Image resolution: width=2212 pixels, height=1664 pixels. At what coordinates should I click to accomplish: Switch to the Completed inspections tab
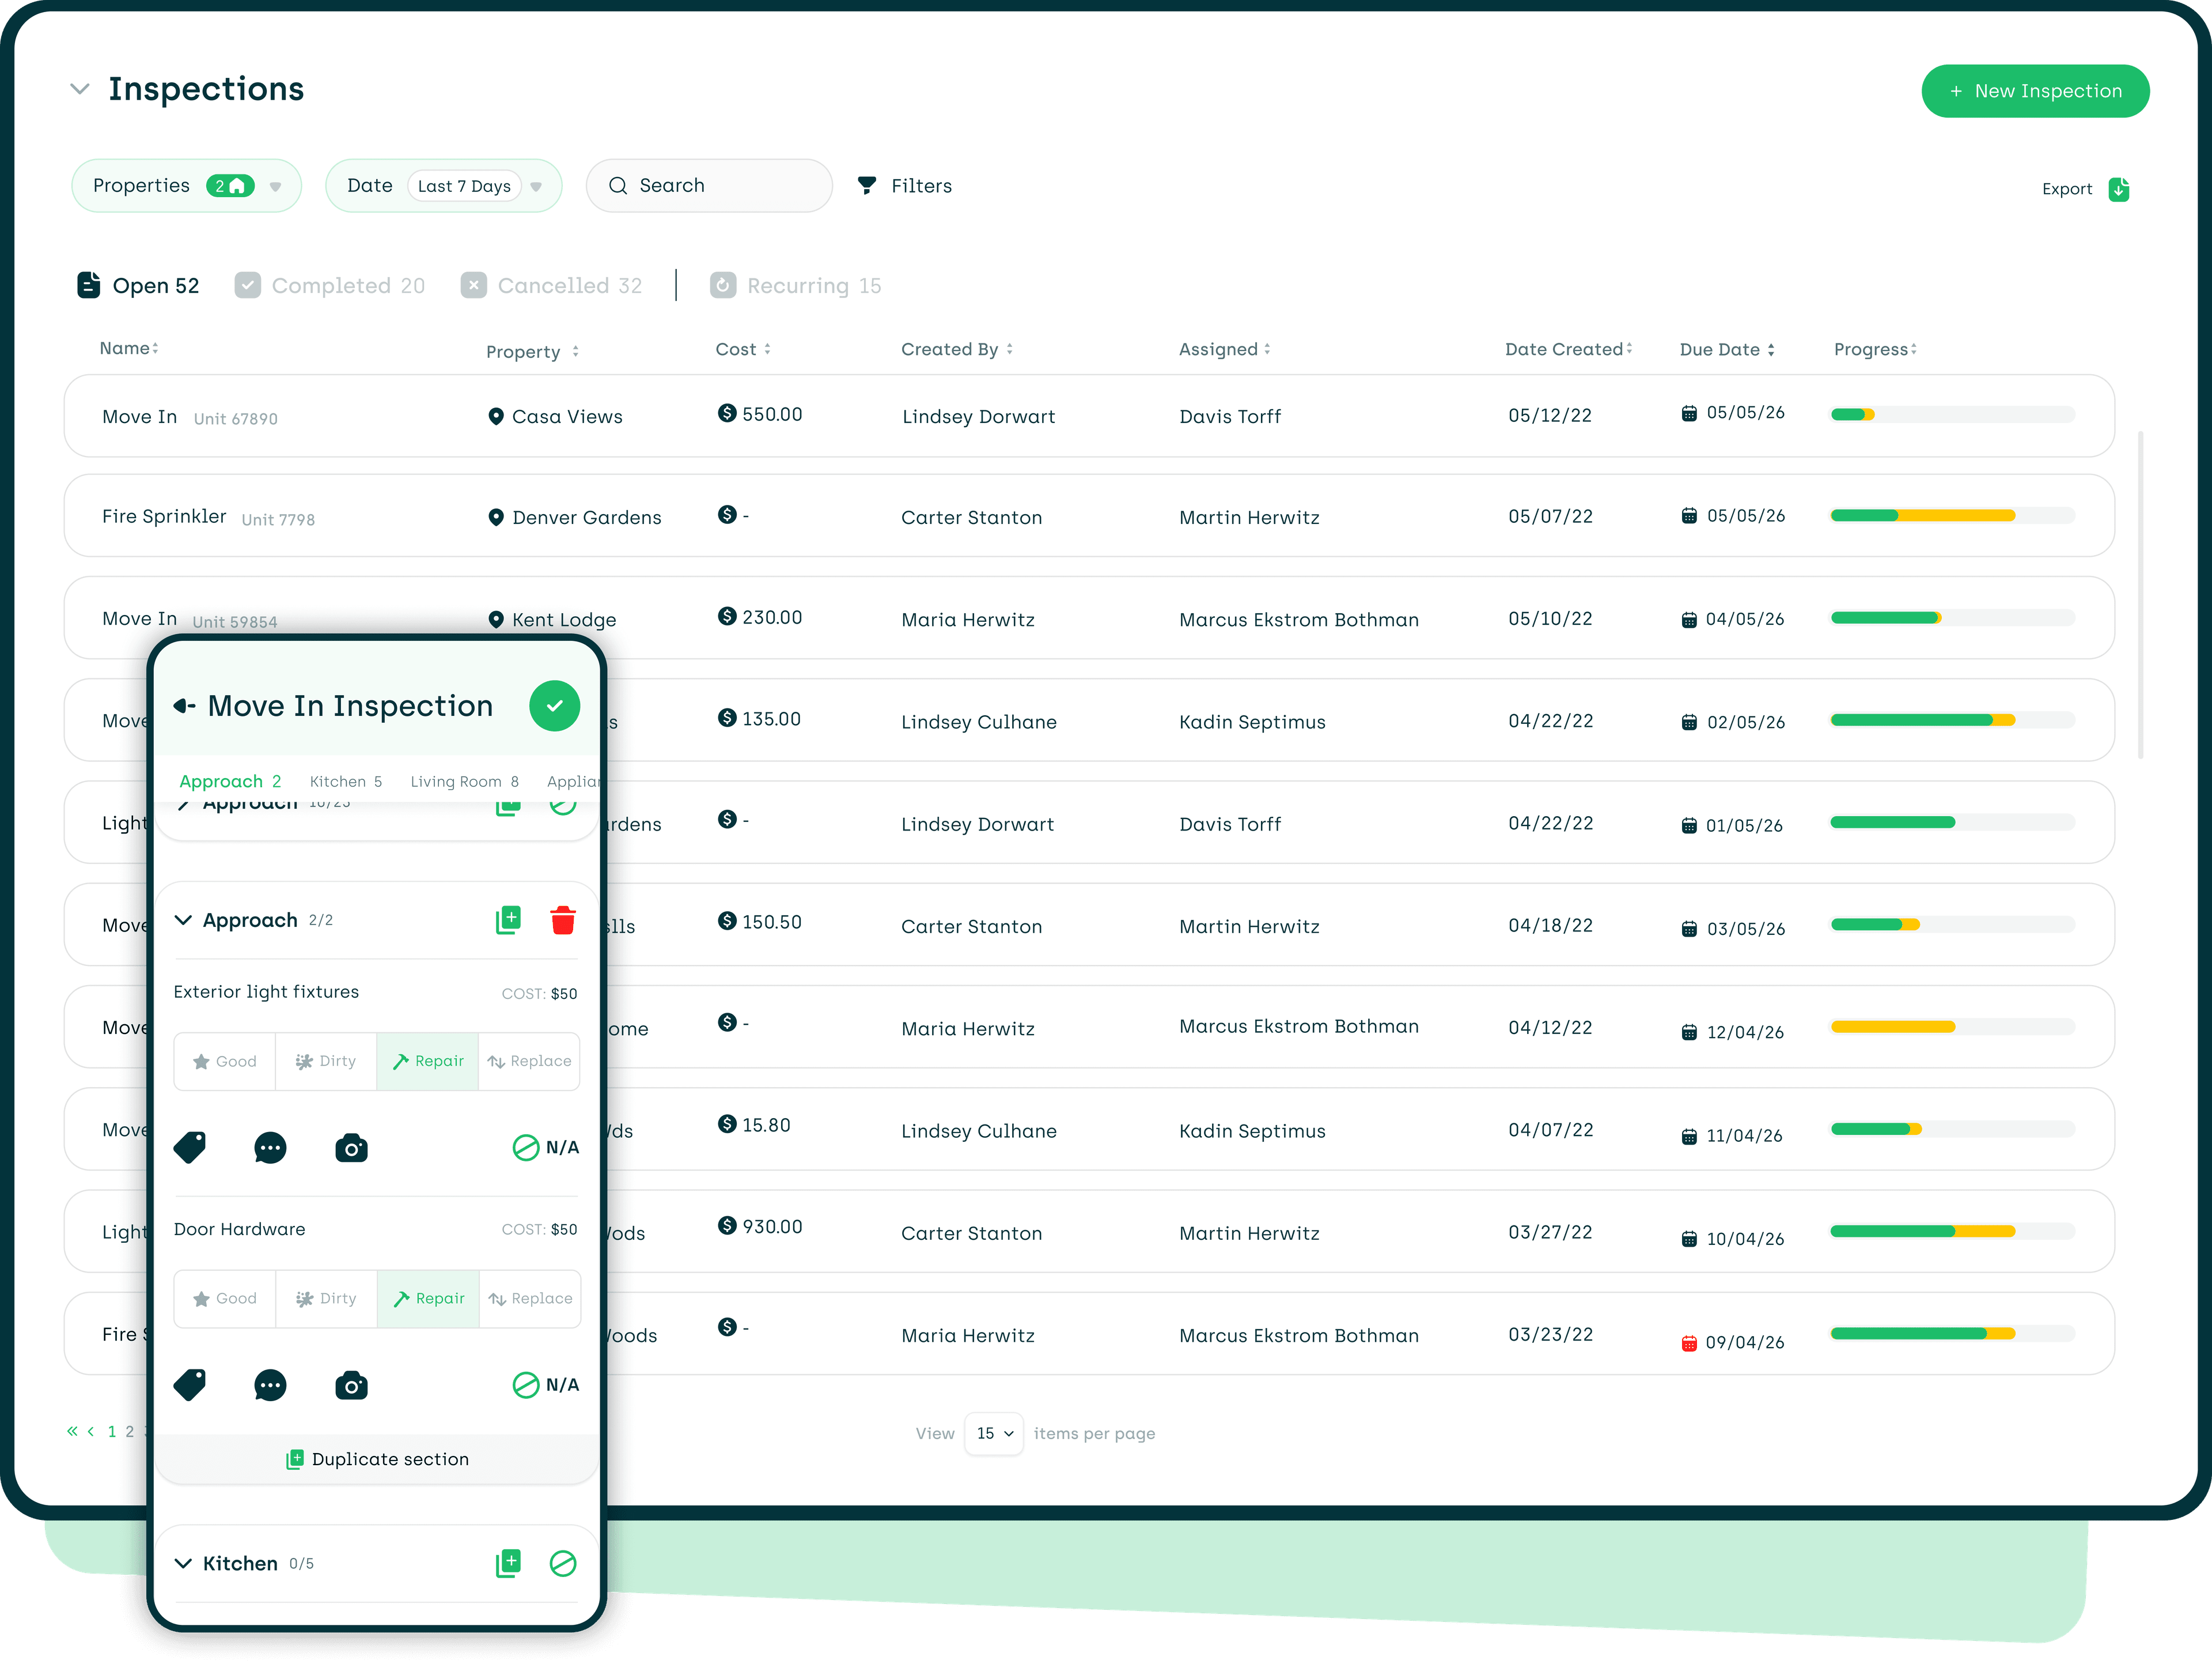(x=330, y=285)
